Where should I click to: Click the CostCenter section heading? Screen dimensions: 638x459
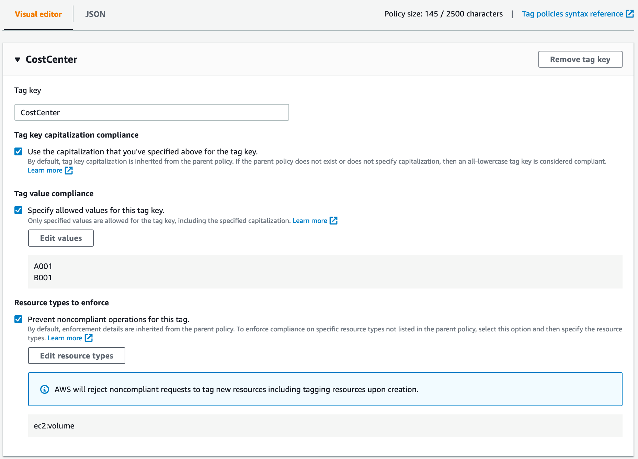pos(52,59)
